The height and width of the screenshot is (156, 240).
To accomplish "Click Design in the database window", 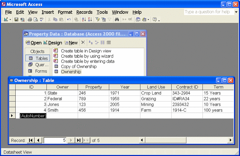I will click(x=53, y=43).
